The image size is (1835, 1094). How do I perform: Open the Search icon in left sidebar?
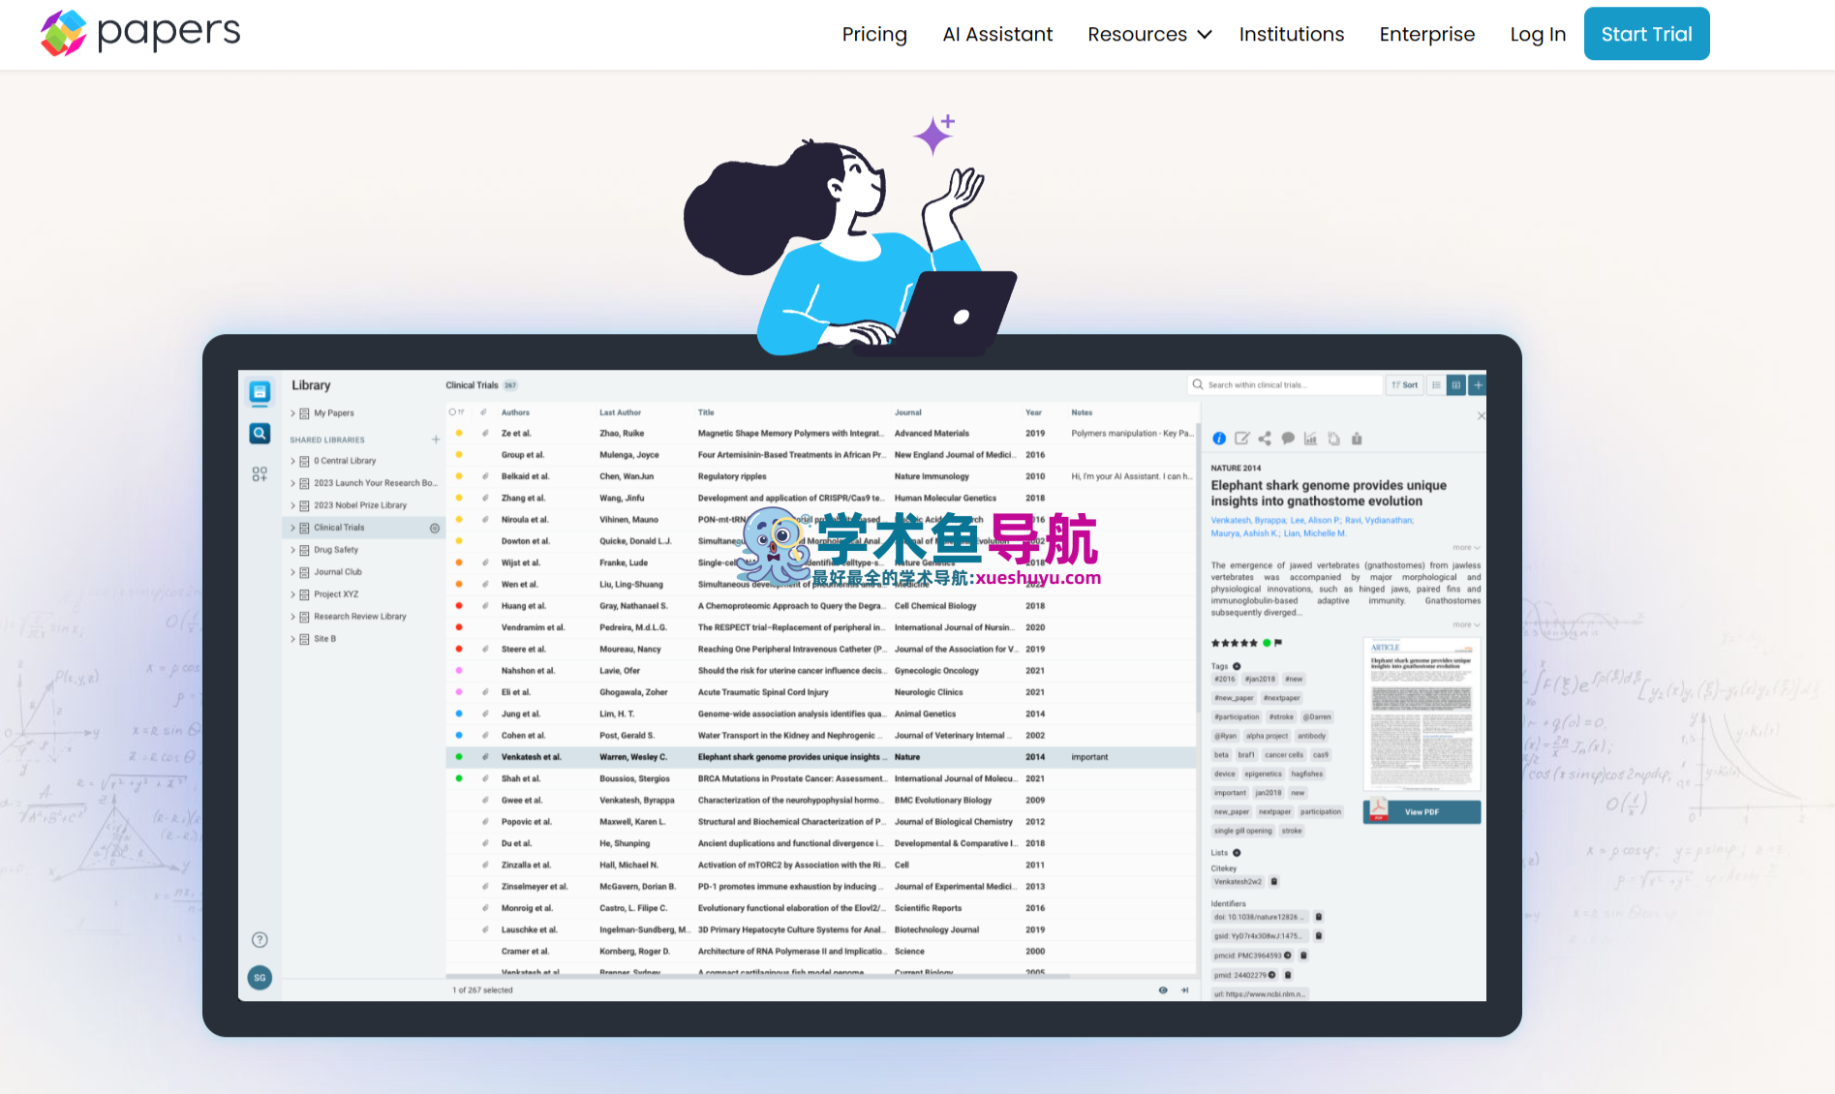(x=260, y=434)
